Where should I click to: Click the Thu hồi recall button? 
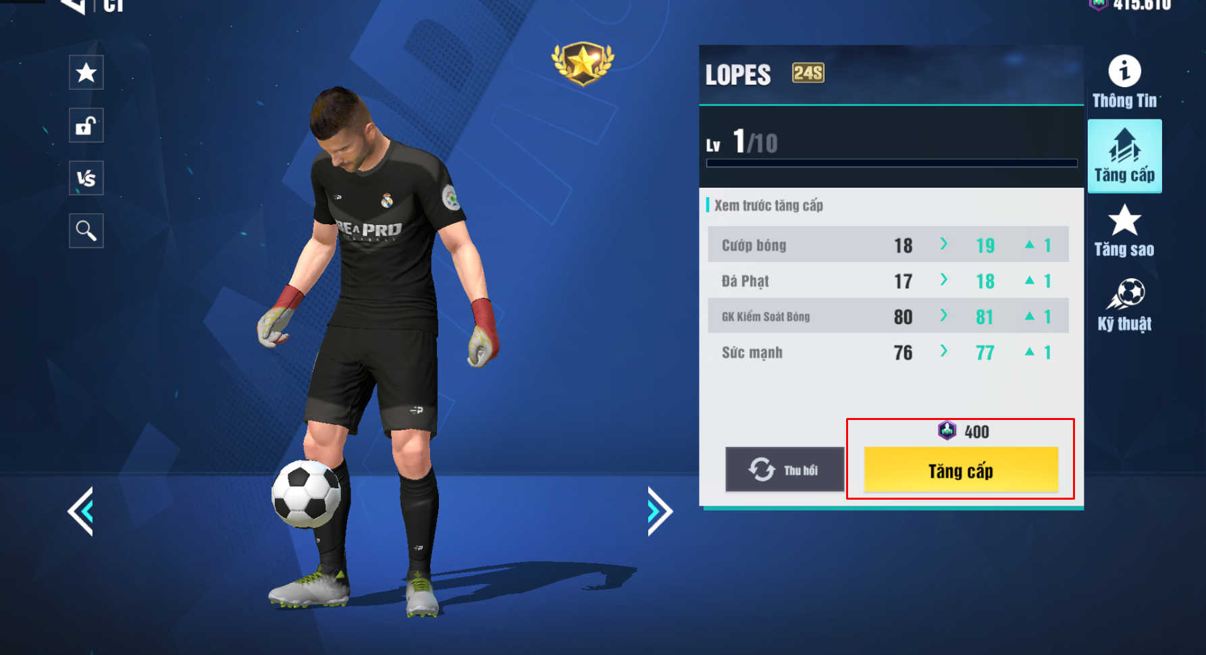pos(785,469)
